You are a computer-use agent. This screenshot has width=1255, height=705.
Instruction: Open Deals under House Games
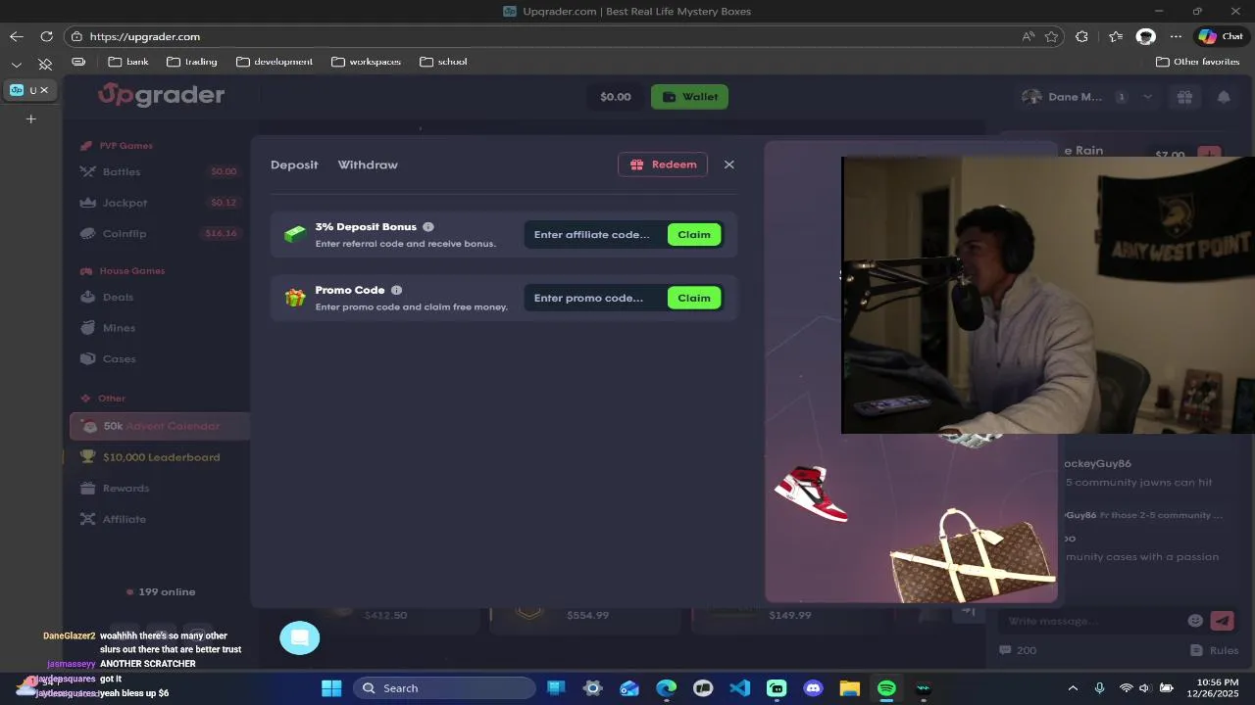pyautogui.click(x=118, y=297)
